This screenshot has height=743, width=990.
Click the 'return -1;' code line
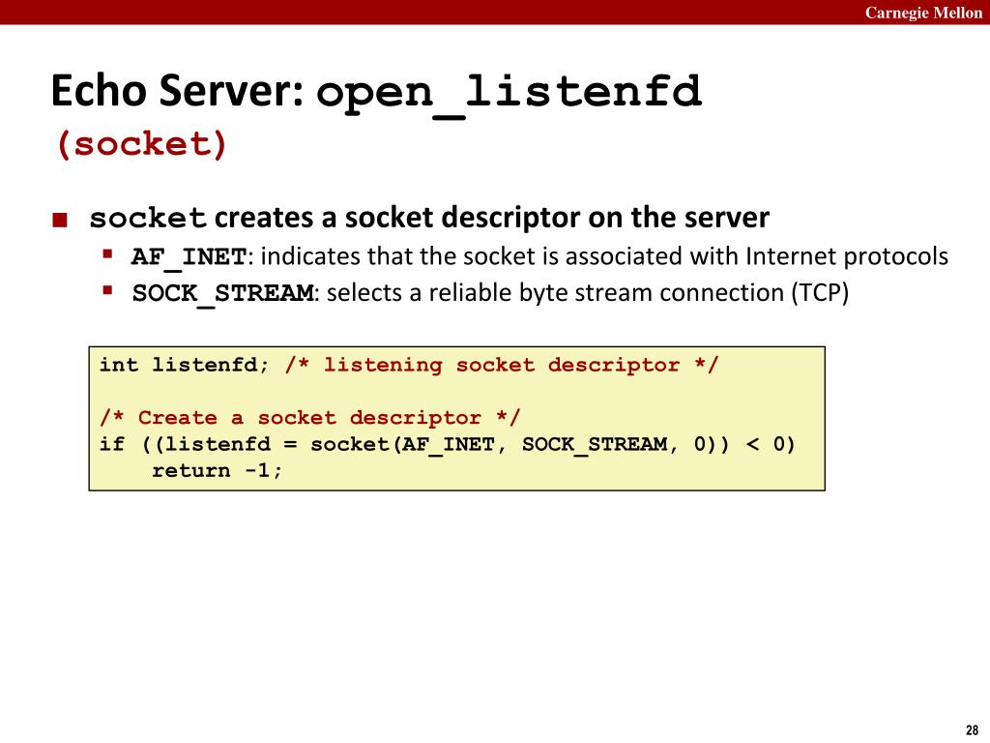click(218, 471)
